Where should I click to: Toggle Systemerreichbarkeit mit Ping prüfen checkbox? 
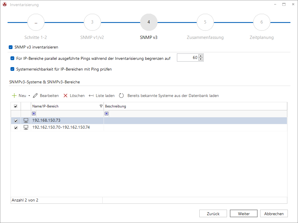click(x=12, y=69)
